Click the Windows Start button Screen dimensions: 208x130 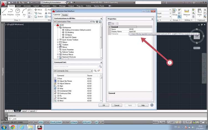(x=4, y=127)
